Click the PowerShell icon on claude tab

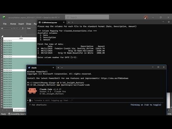coord(29,68)
